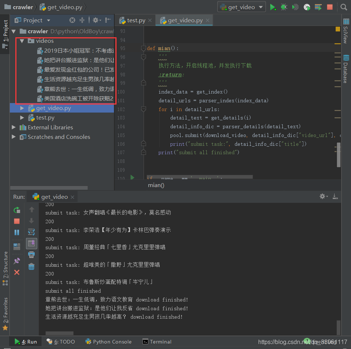
Task: Select file starting with 2019日本小姐冠军
Action: click(76, 51)
